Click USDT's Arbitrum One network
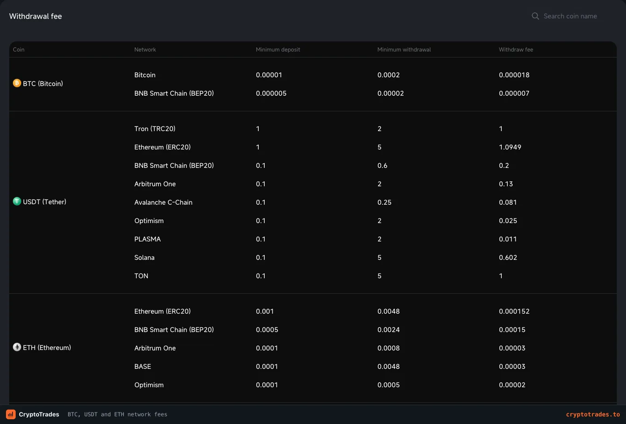 (x=155, y=184)
